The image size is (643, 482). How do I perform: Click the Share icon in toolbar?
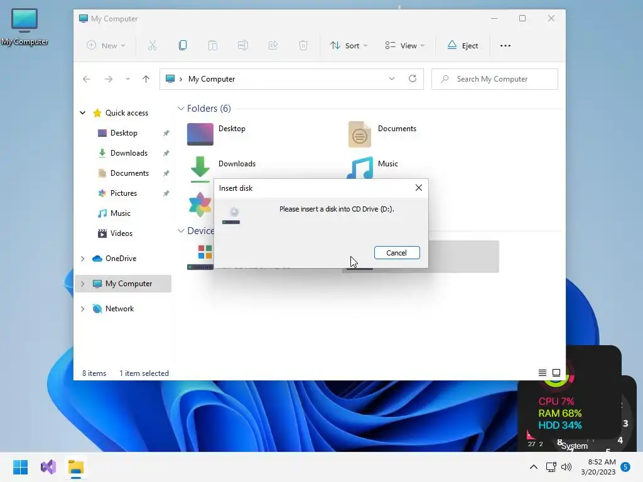pos(273,45)
